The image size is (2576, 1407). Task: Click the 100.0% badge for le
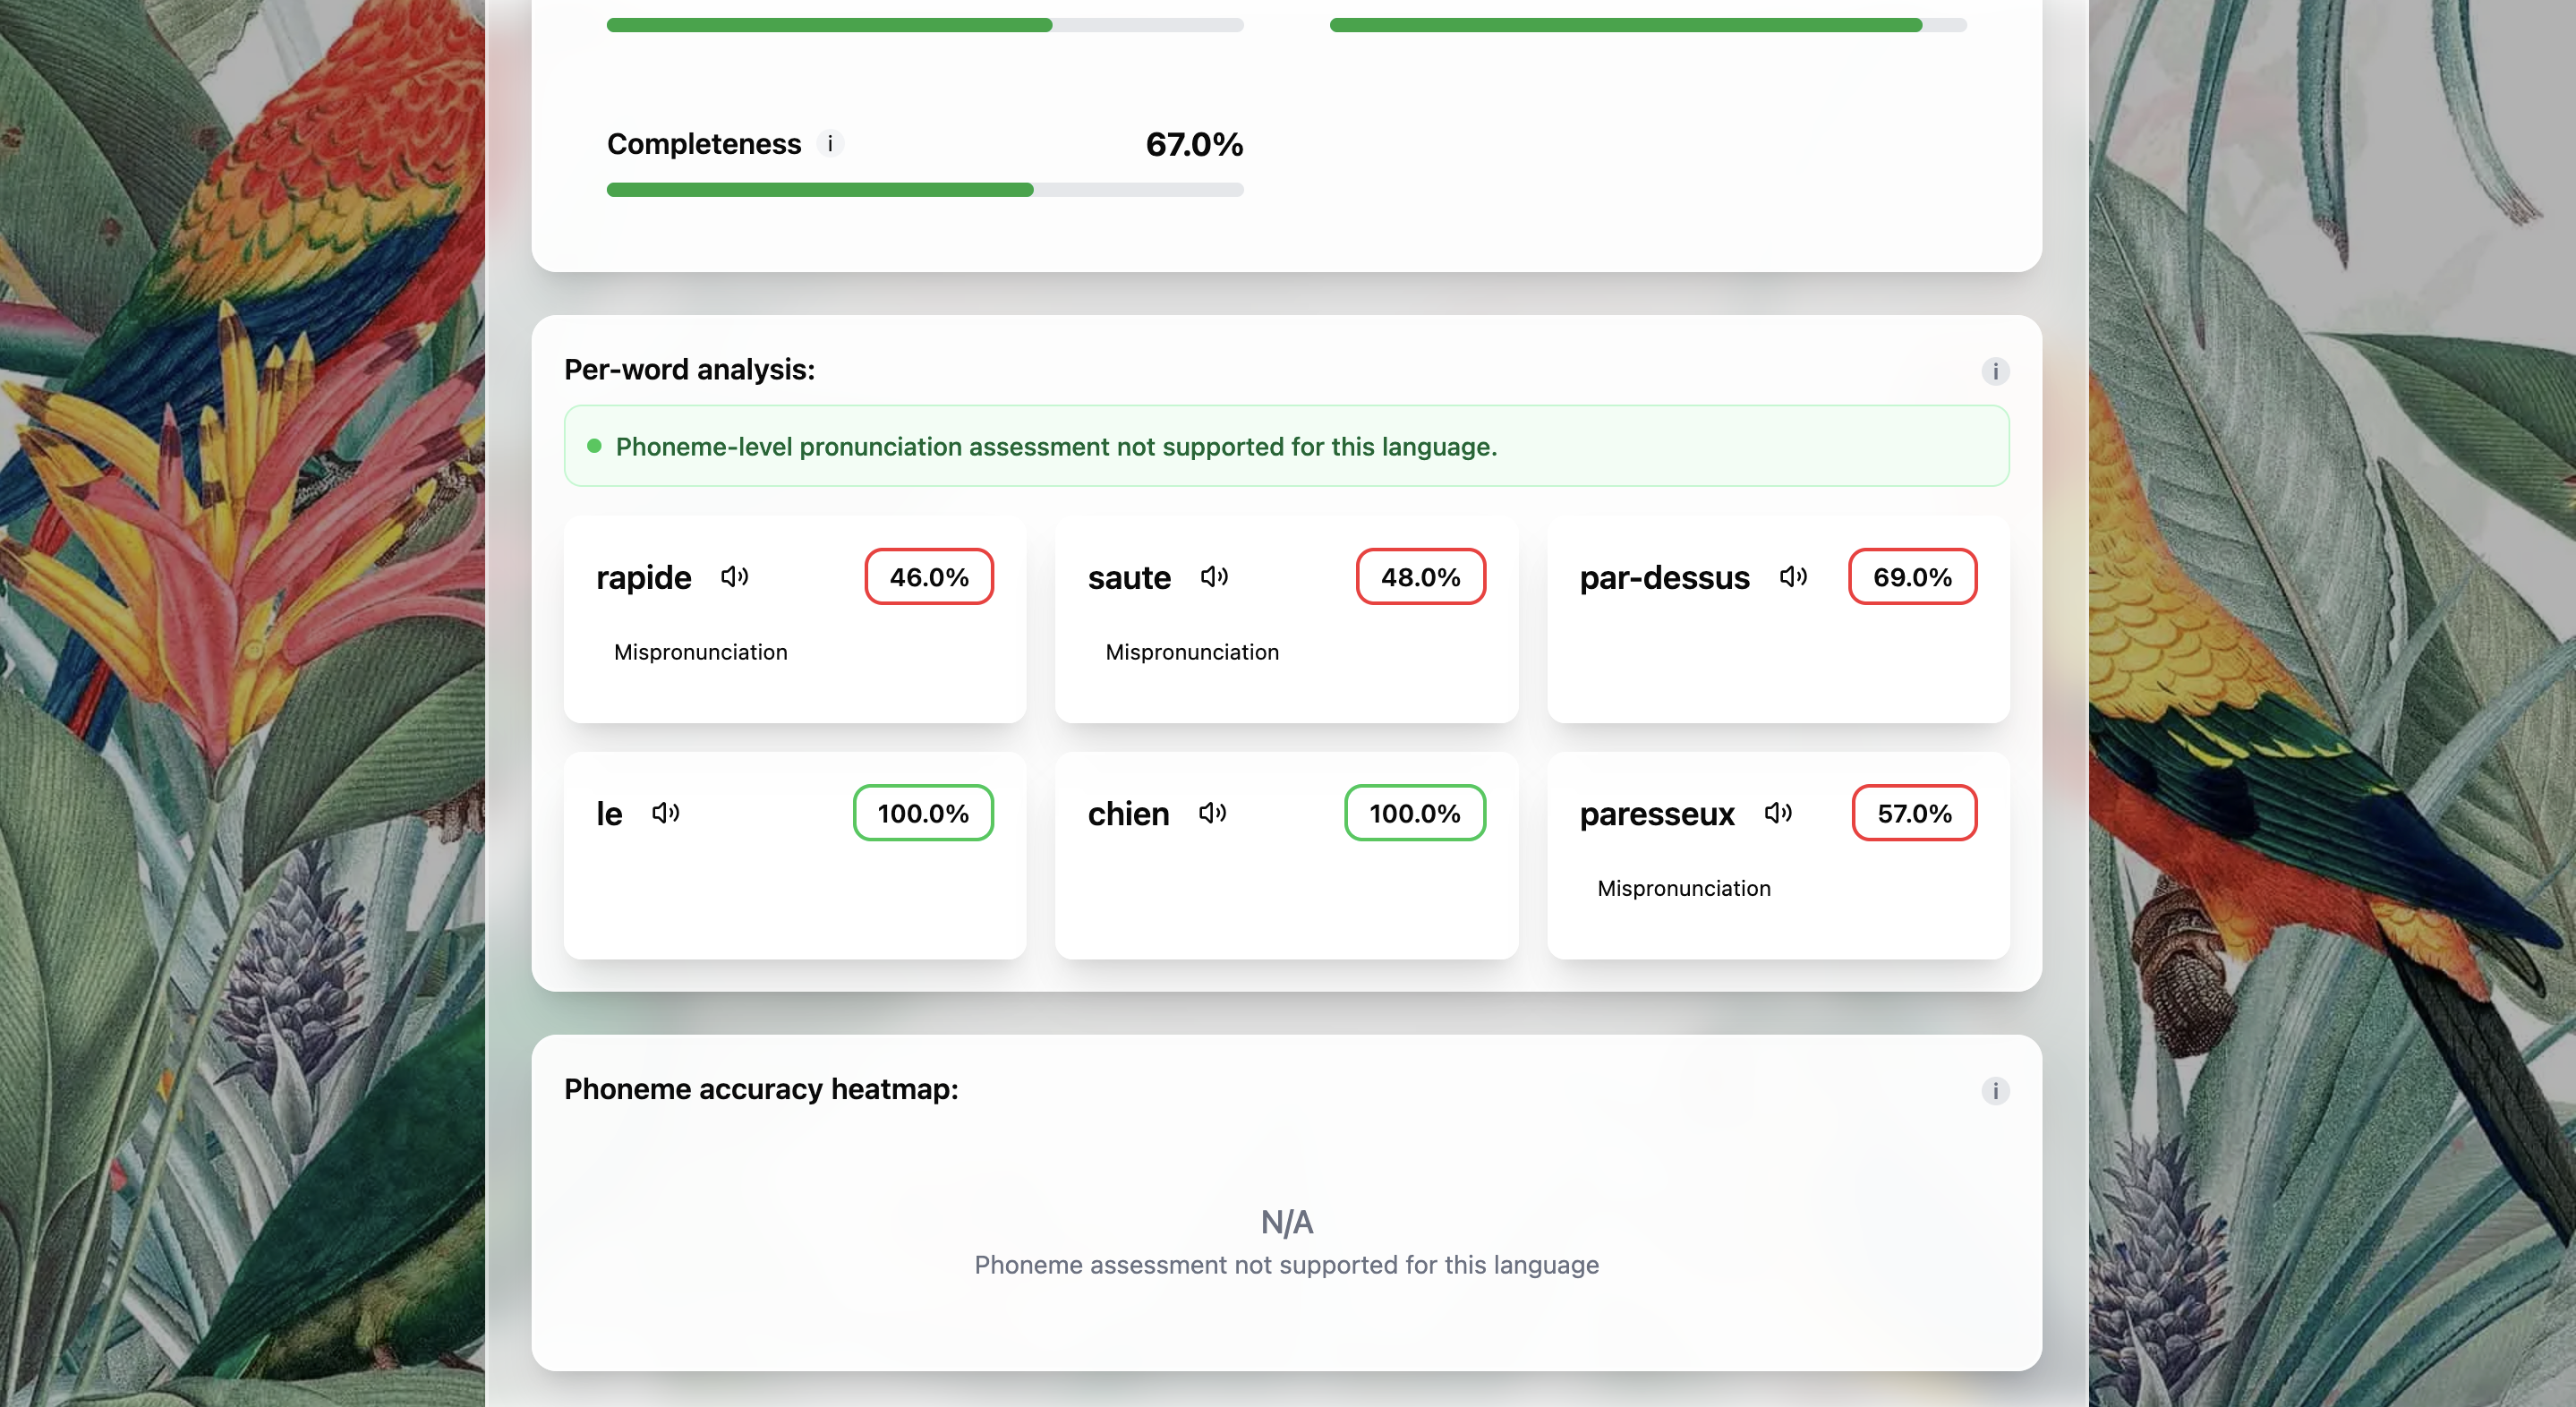pyautogui.click(x=923, y=813)
